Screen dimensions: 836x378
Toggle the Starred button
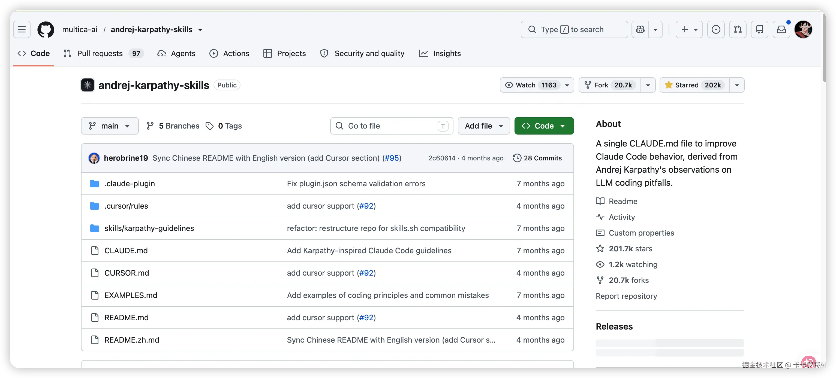click(694, 85)
